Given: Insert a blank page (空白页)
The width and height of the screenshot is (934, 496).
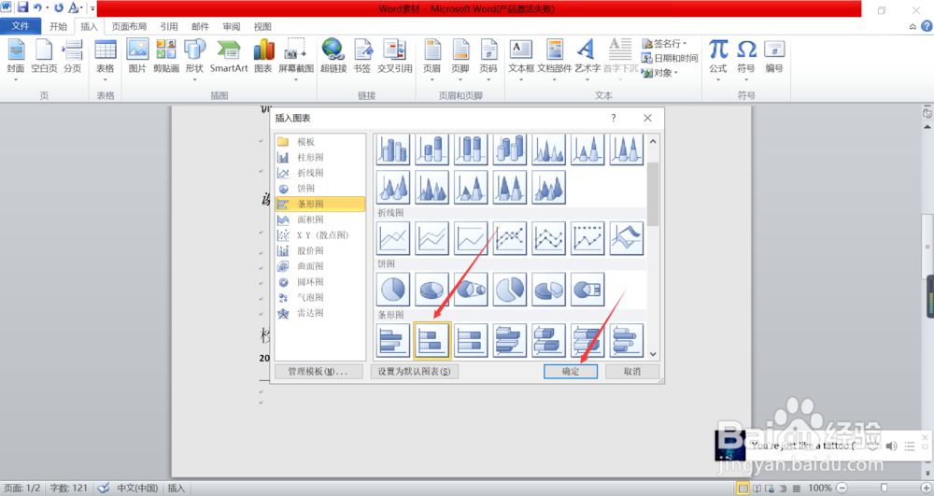Looking at the screenshot, I should click(x=44, y=58).
